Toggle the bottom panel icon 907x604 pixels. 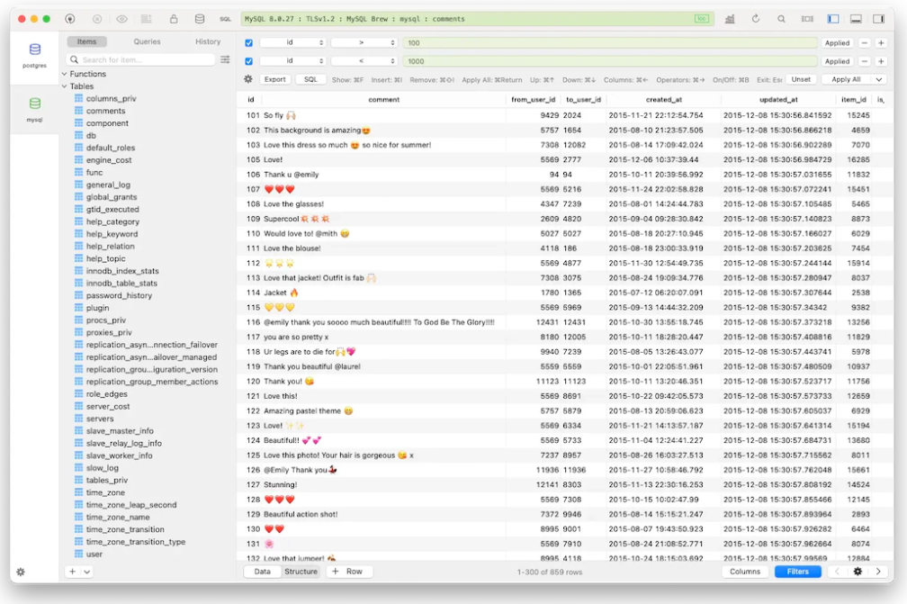[x=856, y=19]
